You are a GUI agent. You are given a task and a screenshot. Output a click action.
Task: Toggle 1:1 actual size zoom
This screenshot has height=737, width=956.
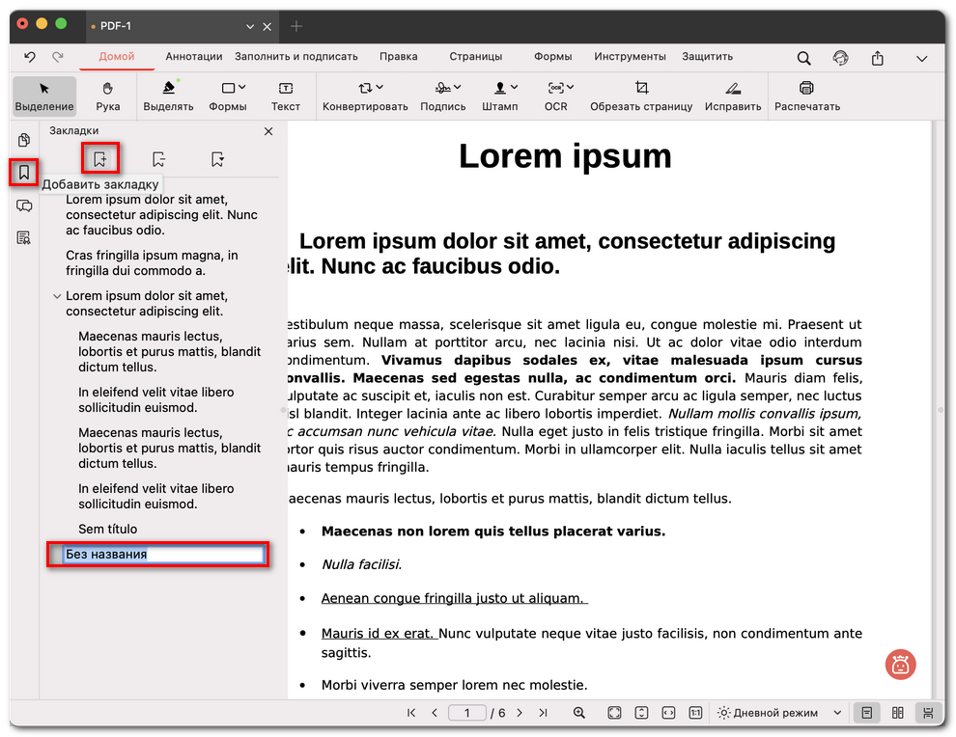[x=695, y=713]
